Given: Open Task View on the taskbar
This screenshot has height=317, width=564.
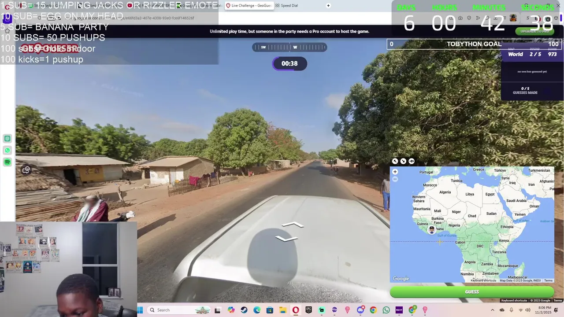Looking at the screenshot, I should click(217, 310).
